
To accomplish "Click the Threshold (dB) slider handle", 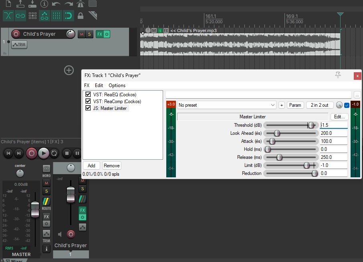I will point(311,125).
